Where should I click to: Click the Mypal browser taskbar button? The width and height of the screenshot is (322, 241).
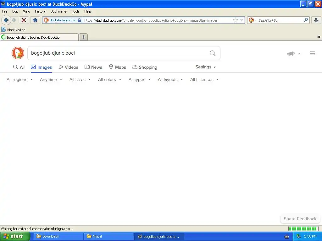tap(159, 236)
